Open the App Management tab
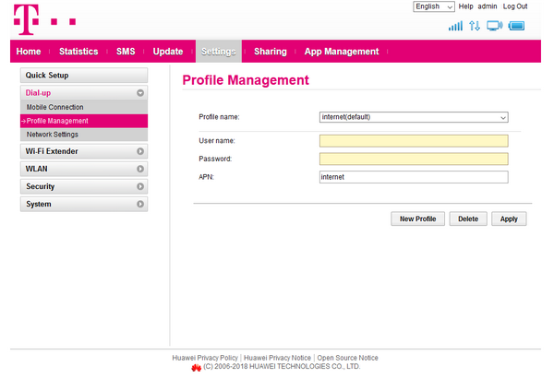The height and width of the screenshot is (378, 554). [342, 52]
